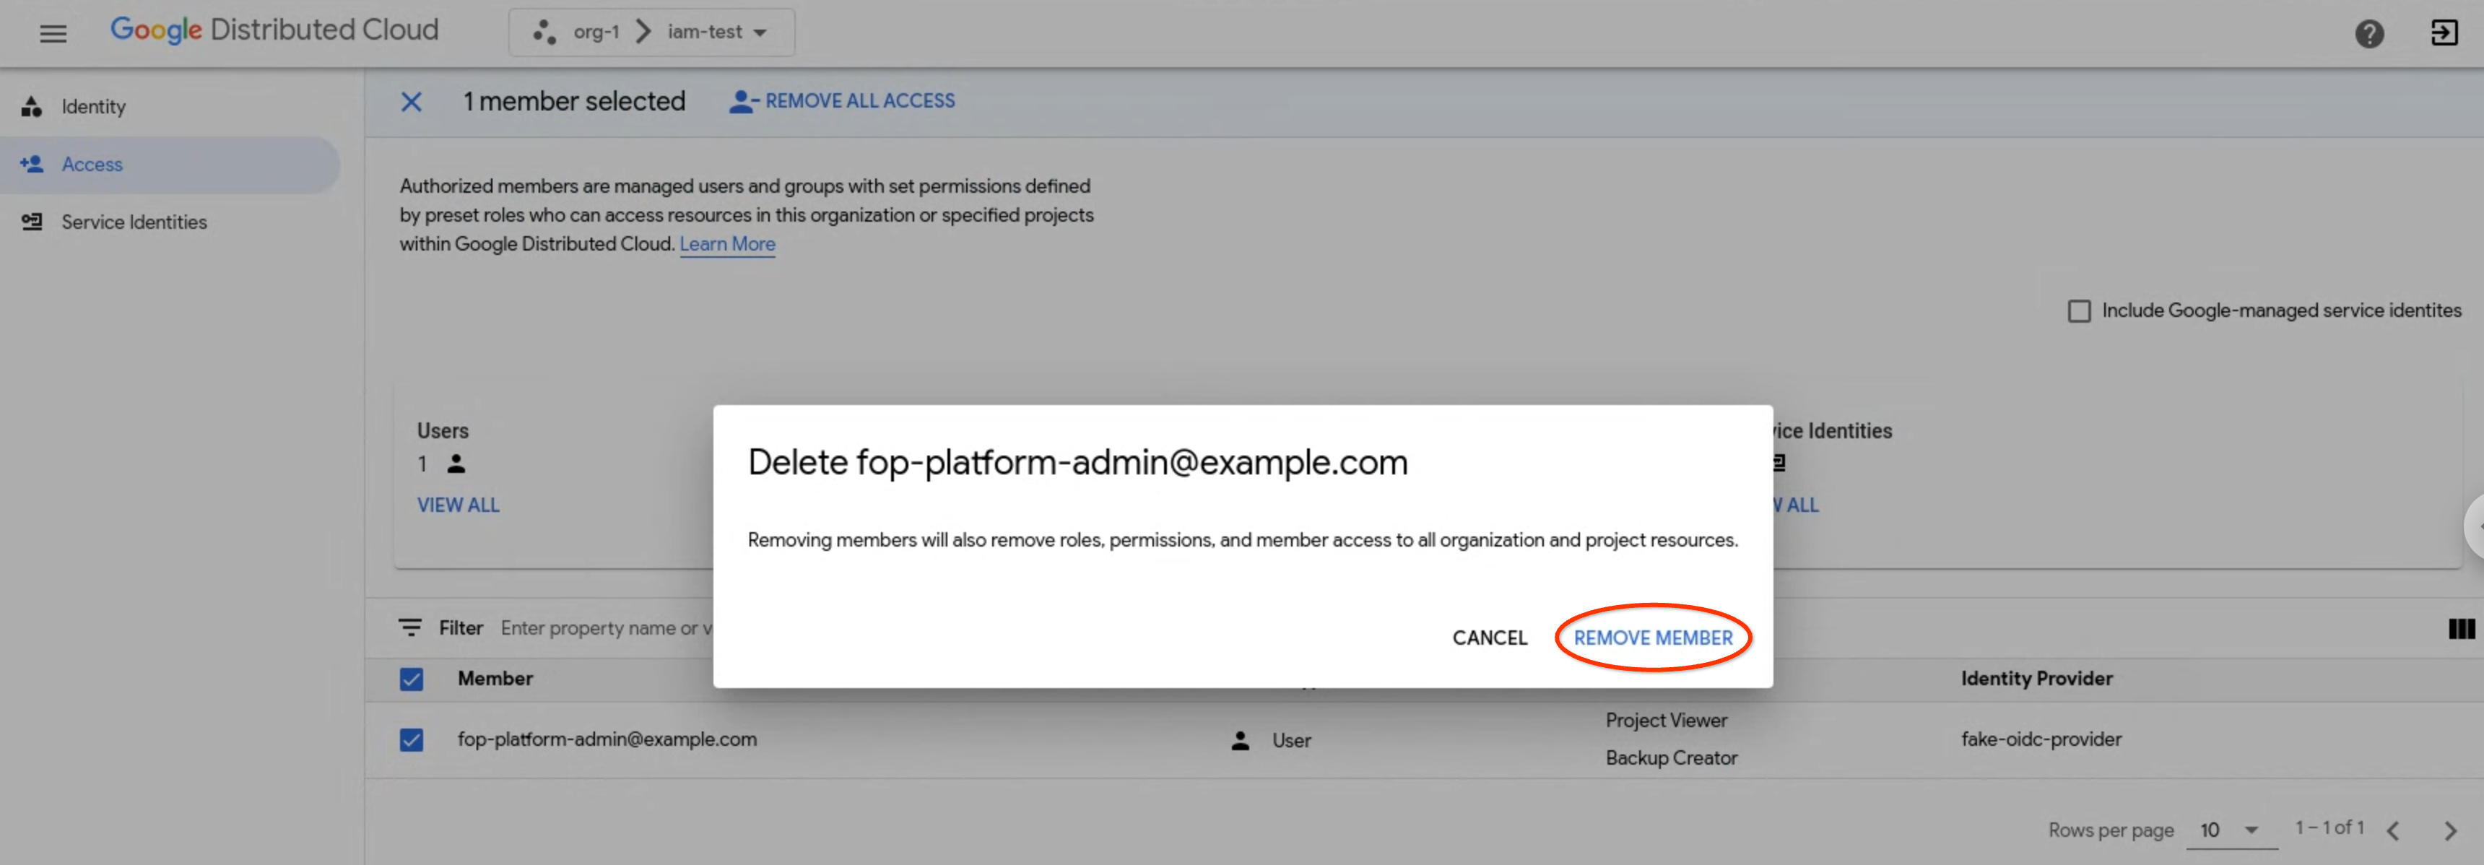Open the Service Identities sidebar item
This screenshot has height=865, width=2484.
point(134,222)
